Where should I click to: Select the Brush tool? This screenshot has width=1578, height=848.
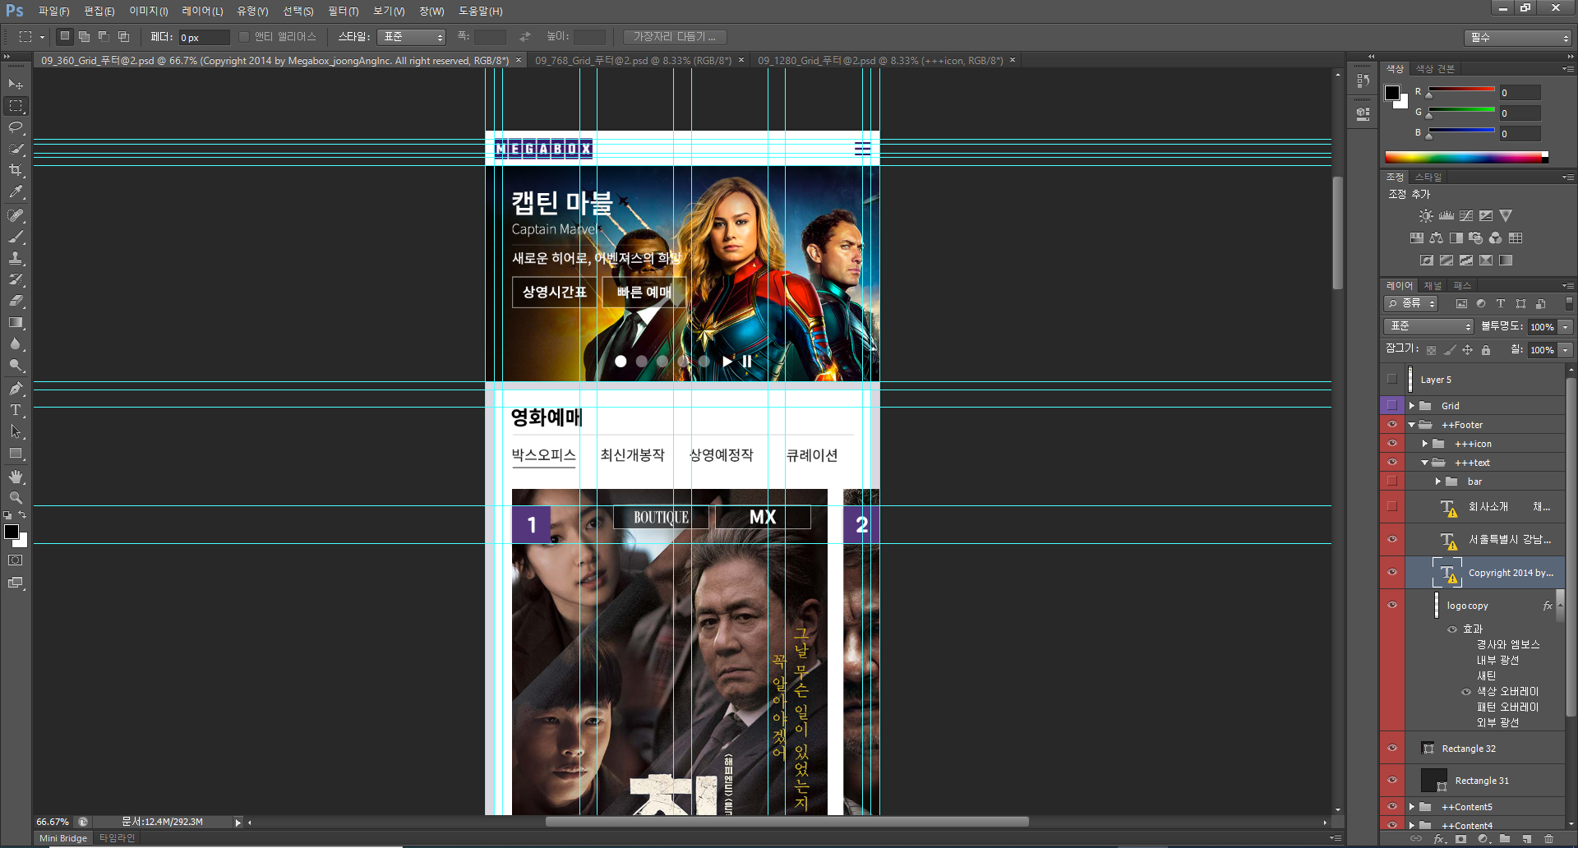coord(16,237)
